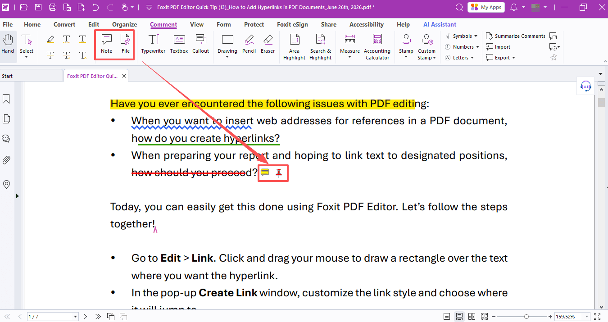
Task: Select the Insert Text caret tool
Action: pos(83,56)
